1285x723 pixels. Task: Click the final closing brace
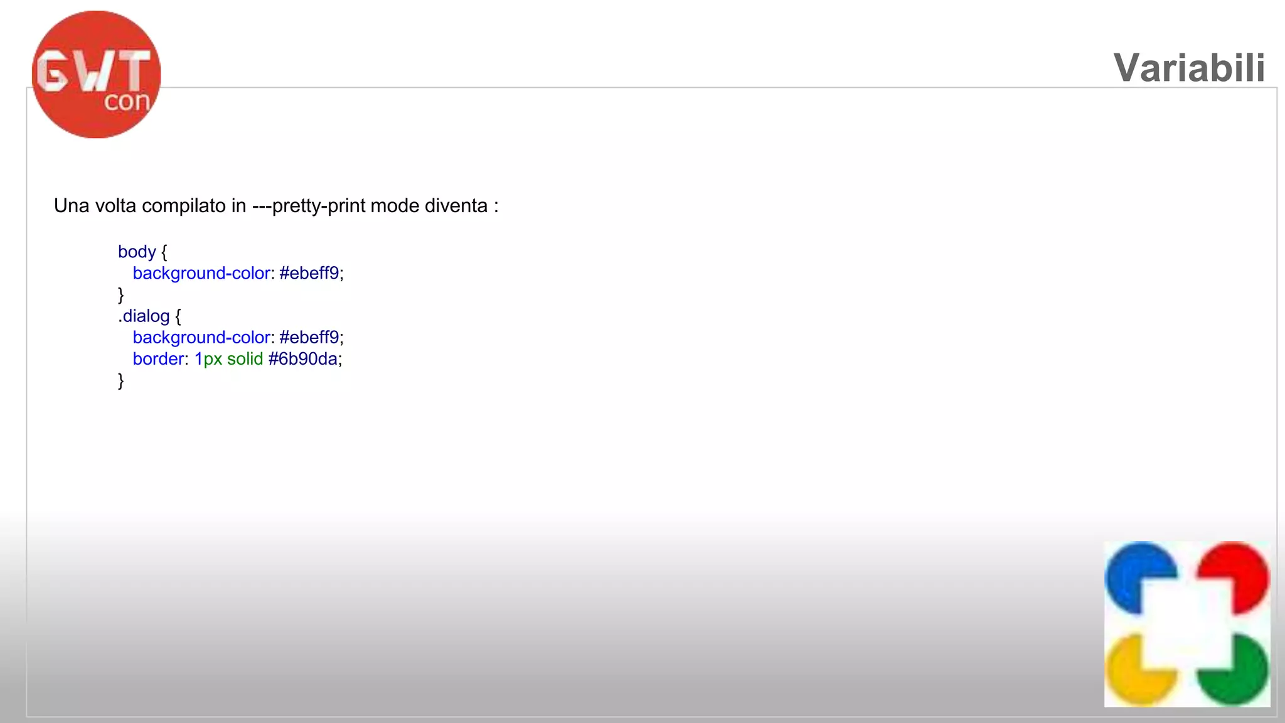pos(121,380)
